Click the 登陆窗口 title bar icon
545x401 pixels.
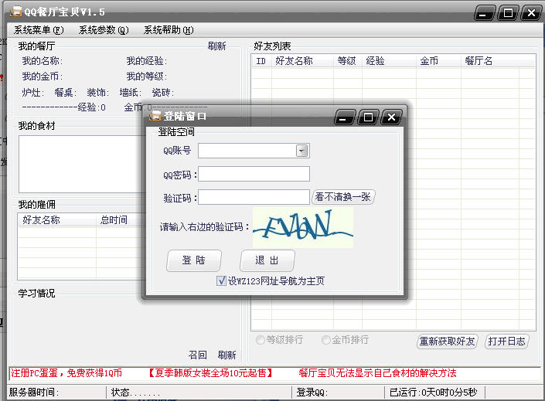[155, 116]
